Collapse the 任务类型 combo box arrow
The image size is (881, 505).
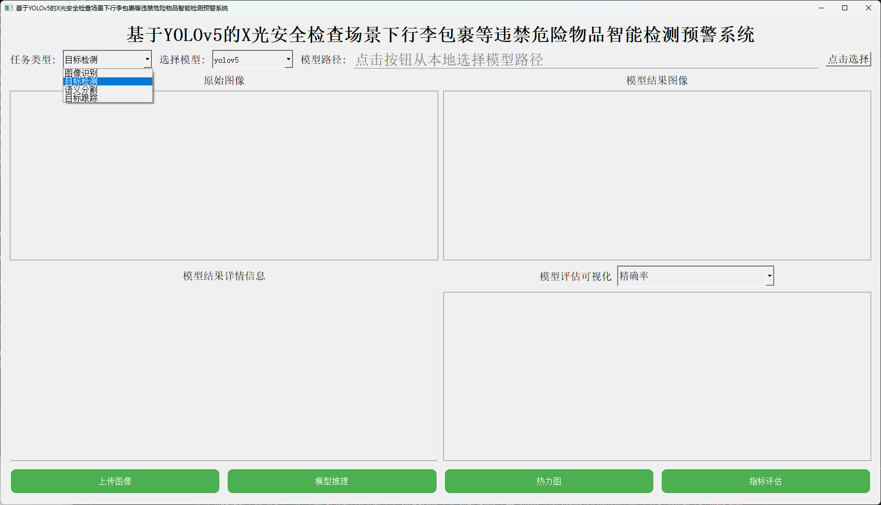click(147, 60)
